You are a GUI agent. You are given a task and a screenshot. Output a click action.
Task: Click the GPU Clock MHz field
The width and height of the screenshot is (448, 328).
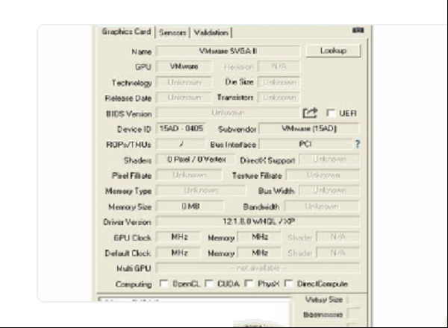[179, 237]
